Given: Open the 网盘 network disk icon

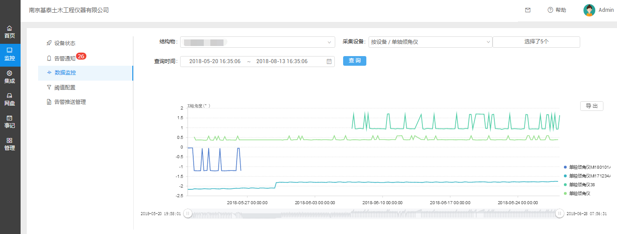Looking at the screenshot, I should point(10,96).
